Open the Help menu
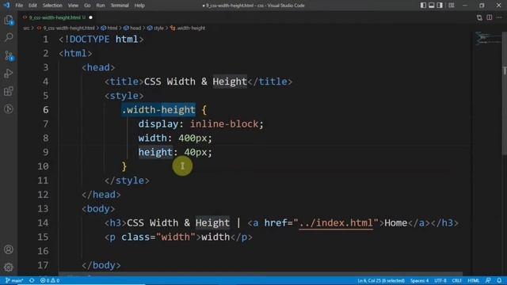Screen dimensions: 507x285 139,6
